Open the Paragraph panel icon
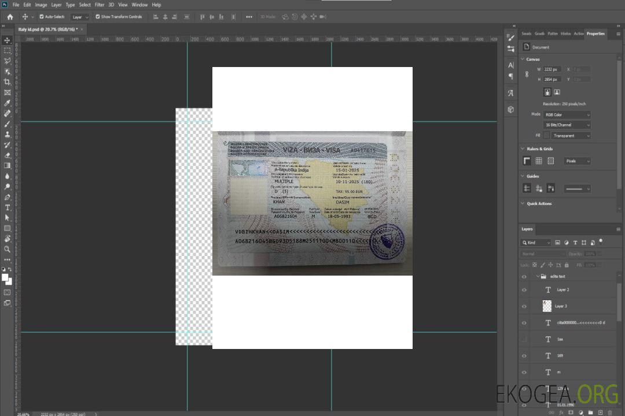The image size is (625, 416). tap(510, 76)
